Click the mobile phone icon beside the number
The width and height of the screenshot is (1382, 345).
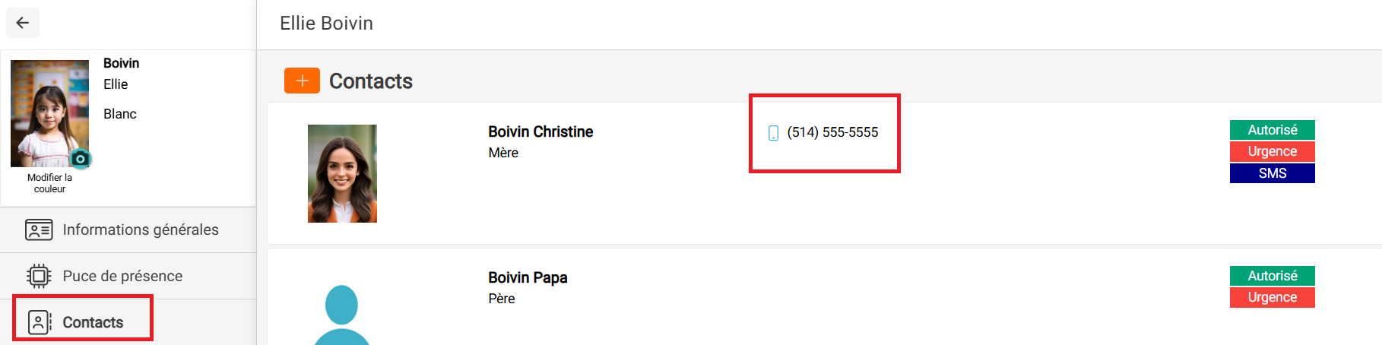click(773, 133)
